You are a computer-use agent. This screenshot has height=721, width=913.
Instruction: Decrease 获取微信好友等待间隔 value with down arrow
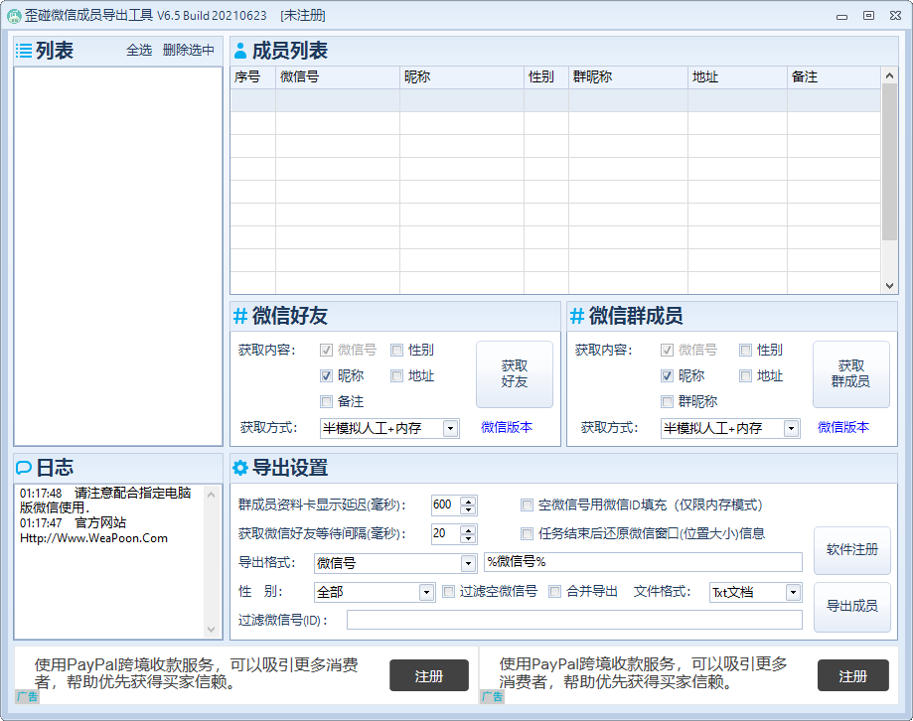468,538
